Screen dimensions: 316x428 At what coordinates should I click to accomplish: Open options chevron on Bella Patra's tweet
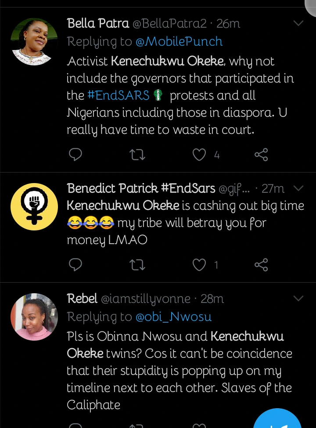tap(298, 23)
